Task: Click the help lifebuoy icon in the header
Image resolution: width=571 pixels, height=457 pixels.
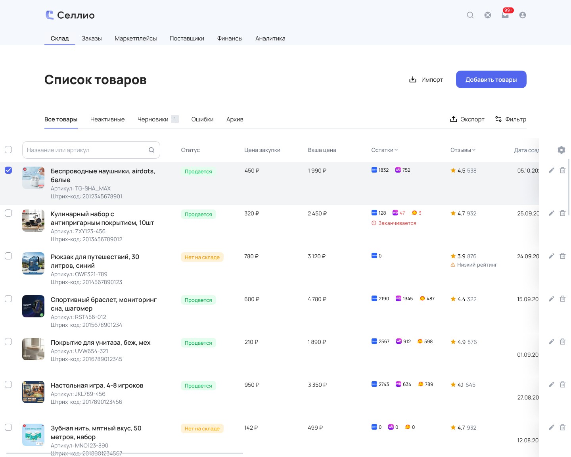Action: (x=488, y=15)
